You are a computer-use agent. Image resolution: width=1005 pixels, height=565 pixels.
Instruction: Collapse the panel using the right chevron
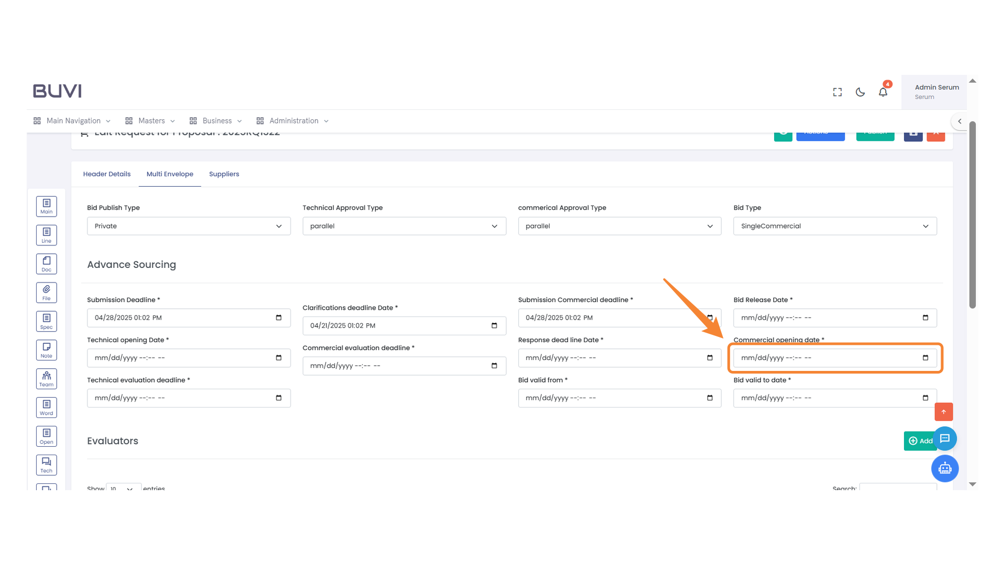[960, 121]
